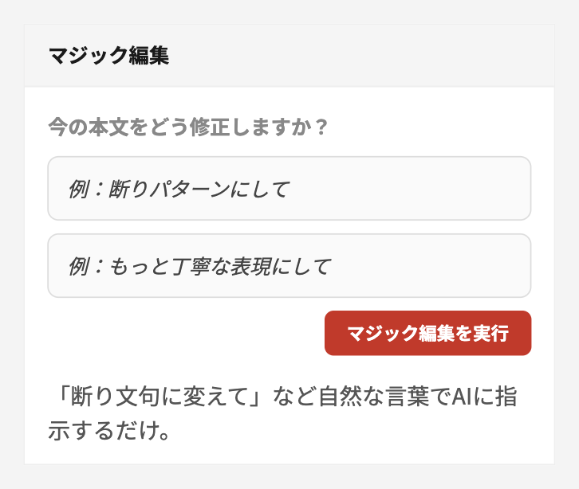Image resolution: width=579 pixels, height=489 pixels.
Task: Click the heading text at the panel top
Action: pos(108,56)
